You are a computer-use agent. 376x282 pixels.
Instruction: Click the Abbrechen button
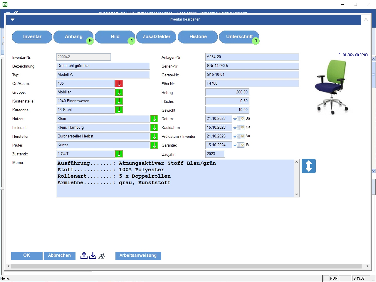tap(59, 256)
